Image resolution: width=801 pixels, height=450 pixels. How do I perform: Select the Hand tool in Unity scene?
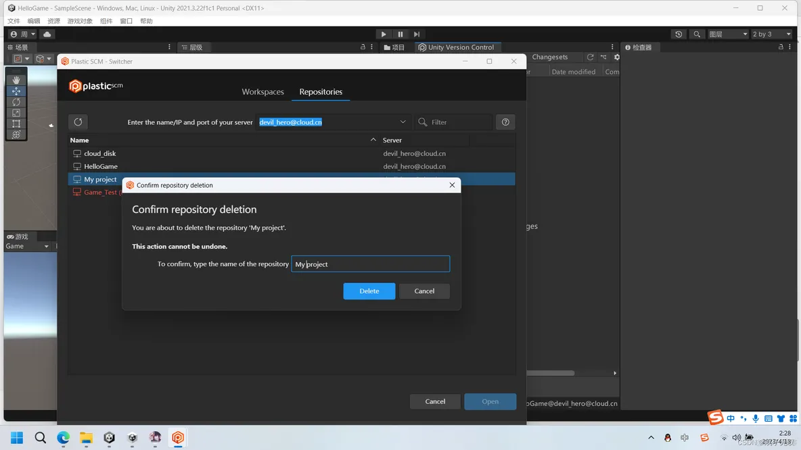(16, 80)
